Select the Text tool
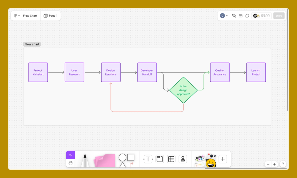This screenshot has height=178, width=297. 148,159
